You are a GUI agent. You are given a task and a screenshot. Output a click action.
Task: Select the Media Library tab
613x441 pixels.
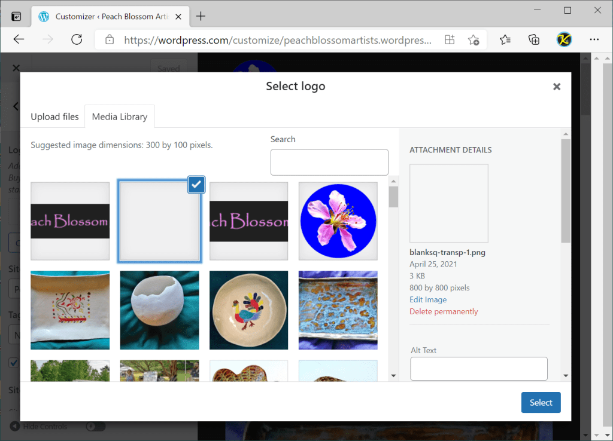(x=120, y=117)
